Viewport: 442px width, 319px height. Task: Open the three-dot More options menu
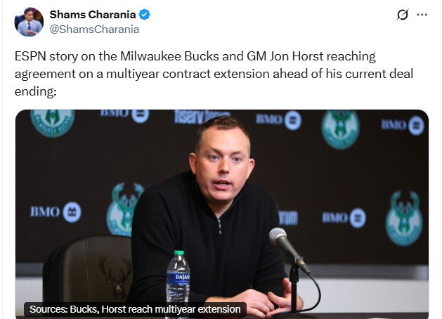point(422,15)
